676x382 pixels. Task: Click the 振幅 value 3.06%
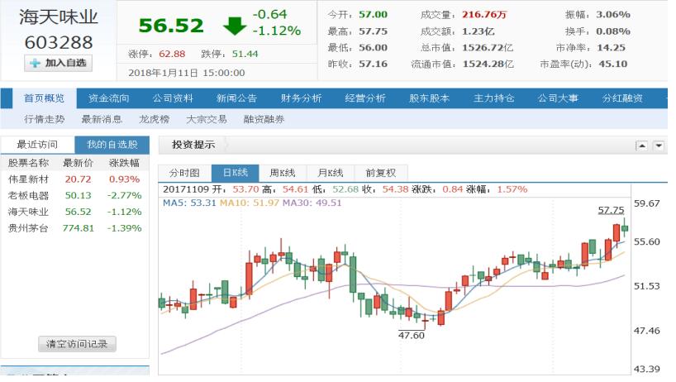coord(613,15)
